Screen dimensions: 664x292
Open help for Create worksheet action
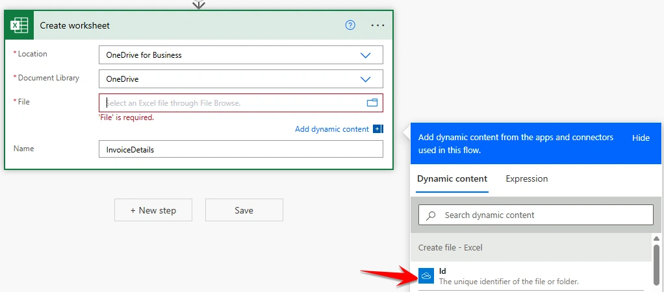[x=350, y=25]
